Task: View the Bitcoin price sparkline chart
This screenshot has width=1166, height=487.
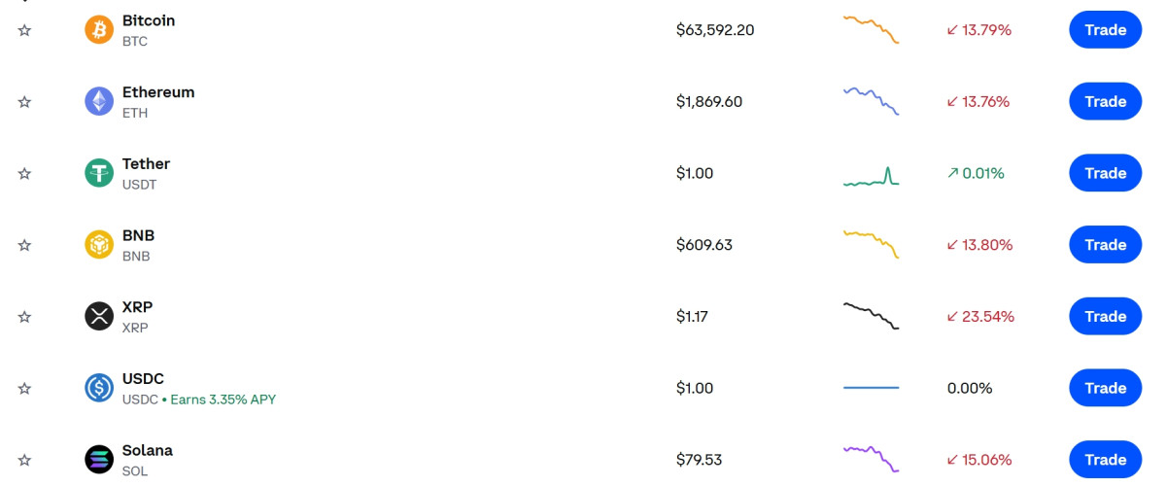Action: (x=871, y=29)
